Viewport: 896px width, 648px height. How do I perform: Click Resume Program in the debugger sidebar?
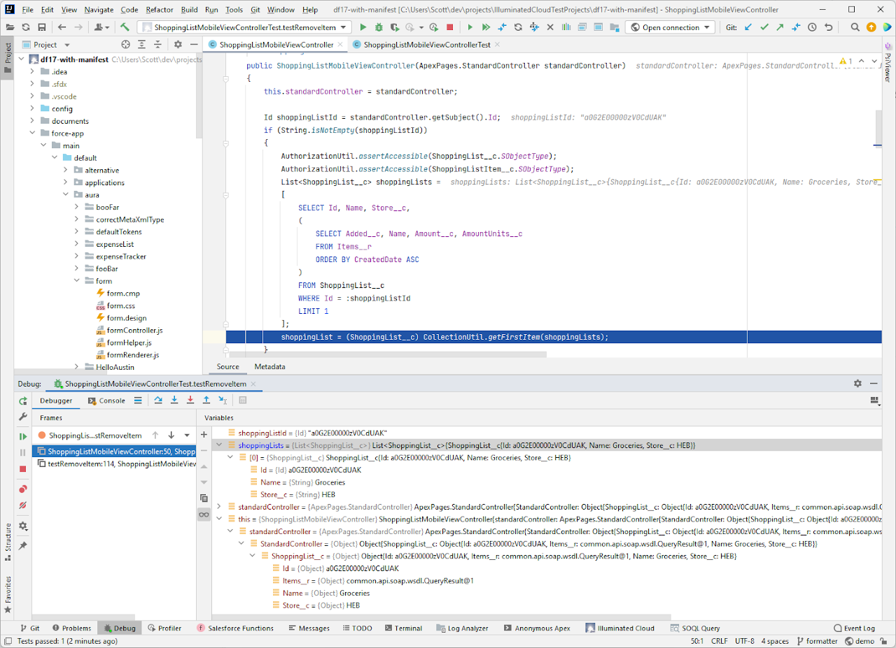point(23,435)
